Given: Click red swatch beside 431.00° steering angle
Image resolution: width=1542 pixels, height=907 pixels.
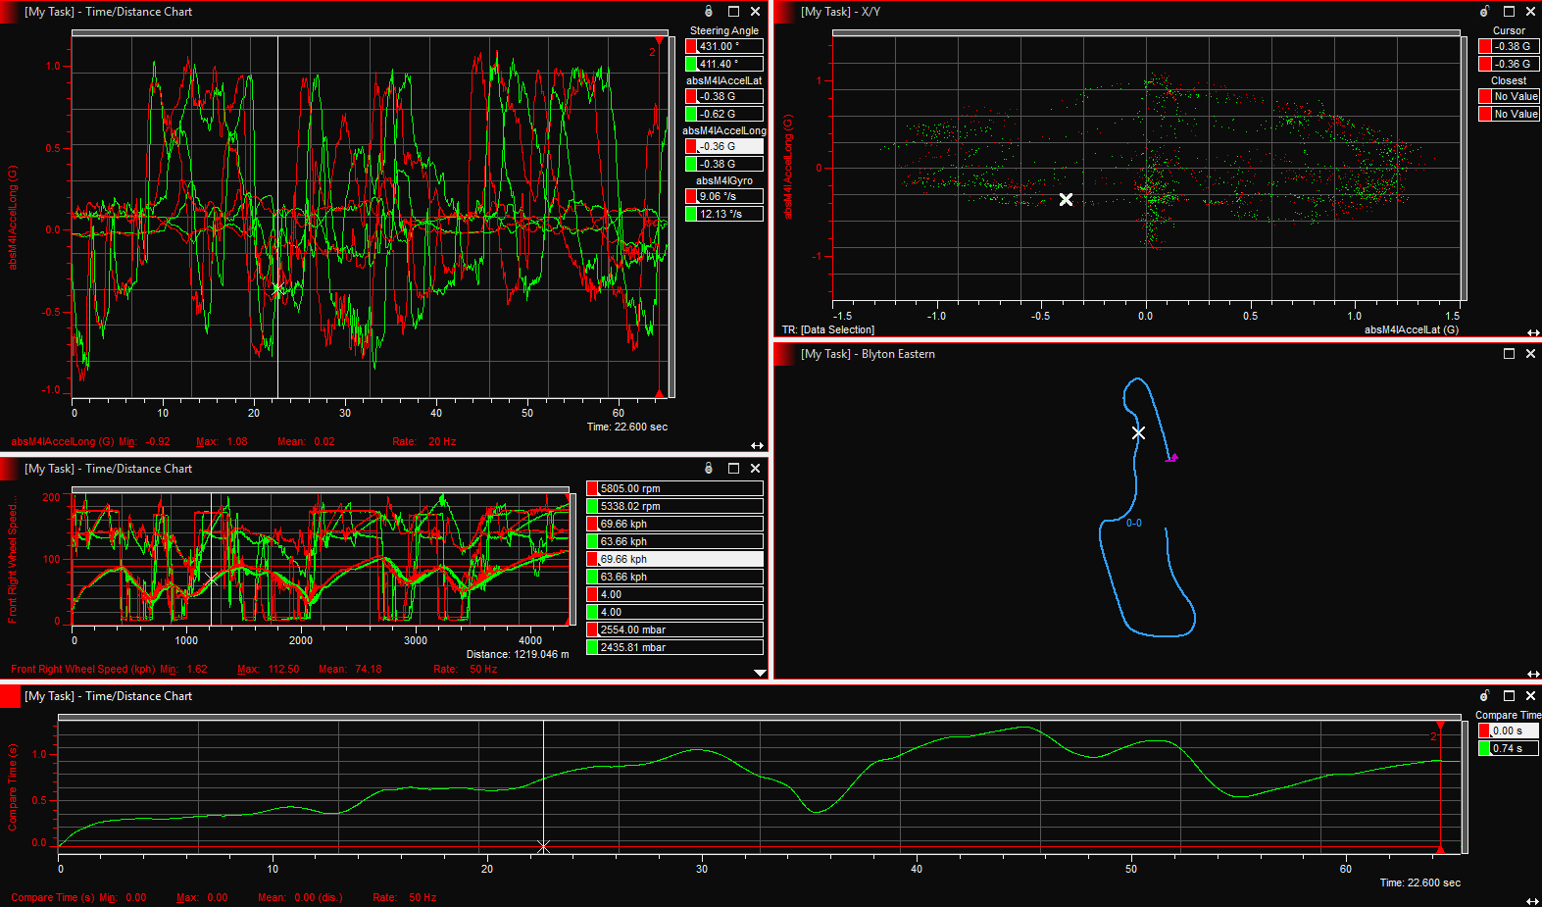Looking at the screenshot, I should 691,46.
